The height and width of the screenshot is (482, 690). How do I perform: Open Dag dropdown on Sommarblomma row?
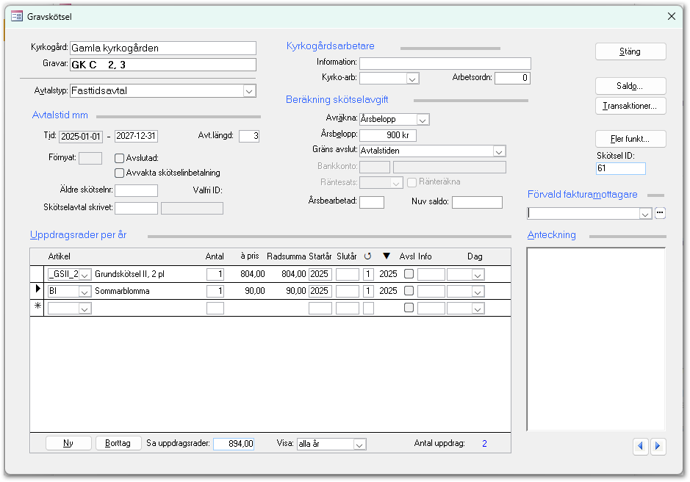point(478,292)
